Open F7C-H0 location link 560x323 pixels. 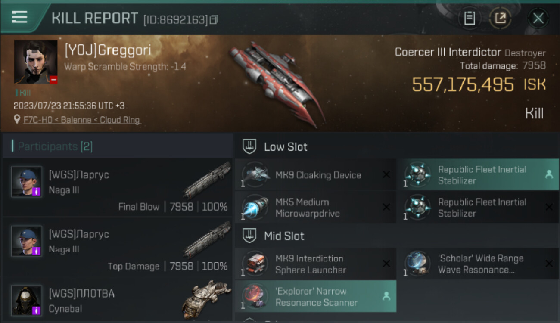tap(82, 120)
